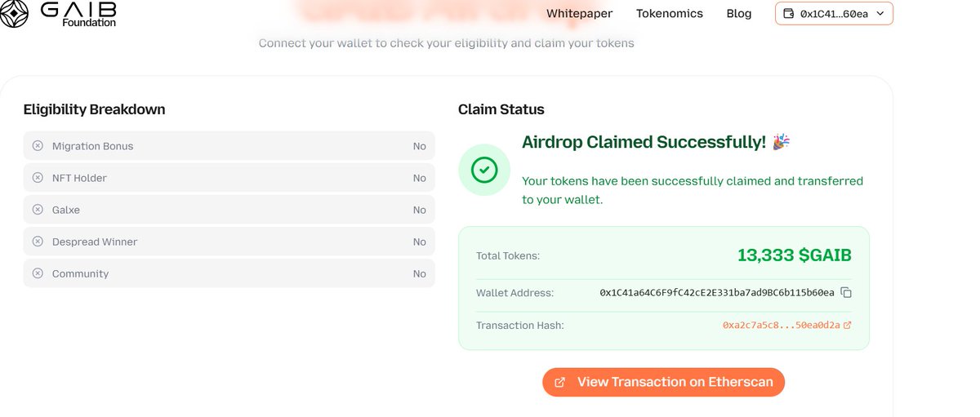The image size is (980, 417).
Task: Select the Community eligibility row
Action: pos(229,273)
